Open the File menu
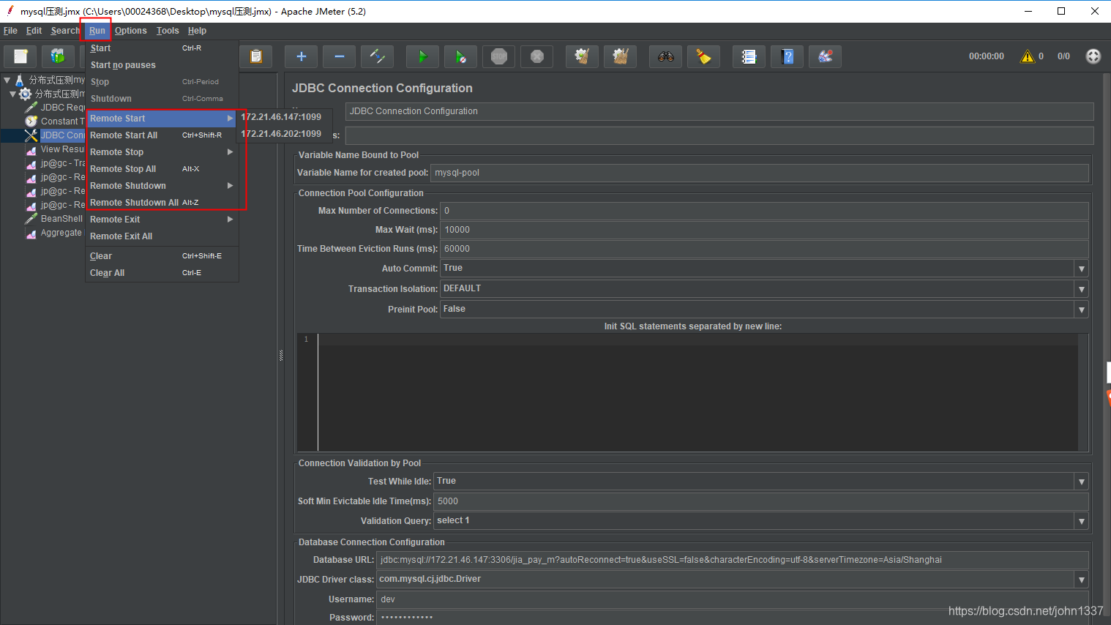This screenshot has width=1111, height=625. pos(10,31)
